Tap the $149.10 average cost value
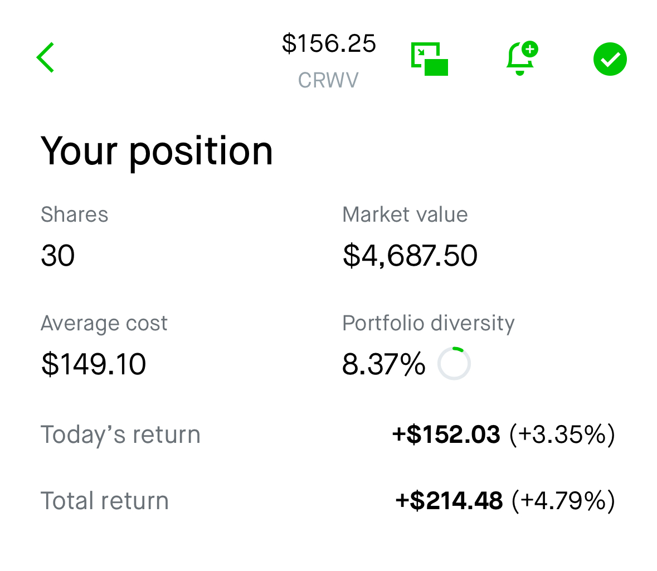 (x=94, y=364)
